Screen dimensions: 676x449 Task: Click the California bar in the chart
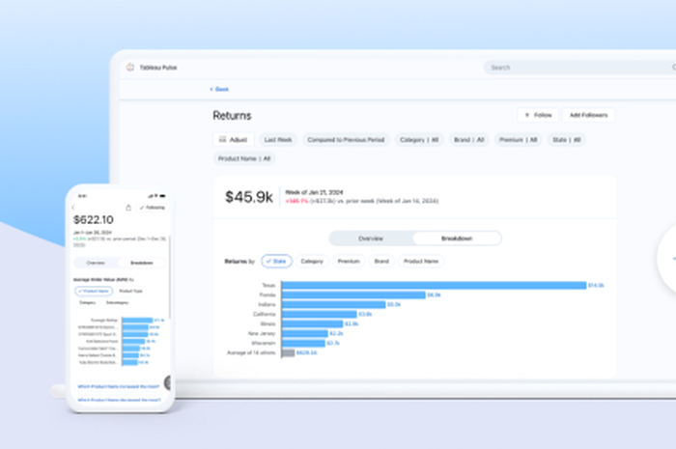point(320,314)
